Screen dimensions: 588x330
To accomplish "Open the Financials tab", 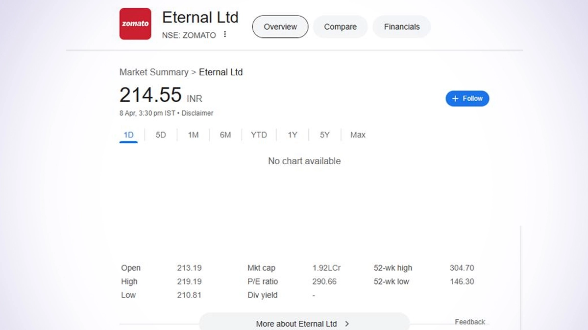I will click(402, 27).
